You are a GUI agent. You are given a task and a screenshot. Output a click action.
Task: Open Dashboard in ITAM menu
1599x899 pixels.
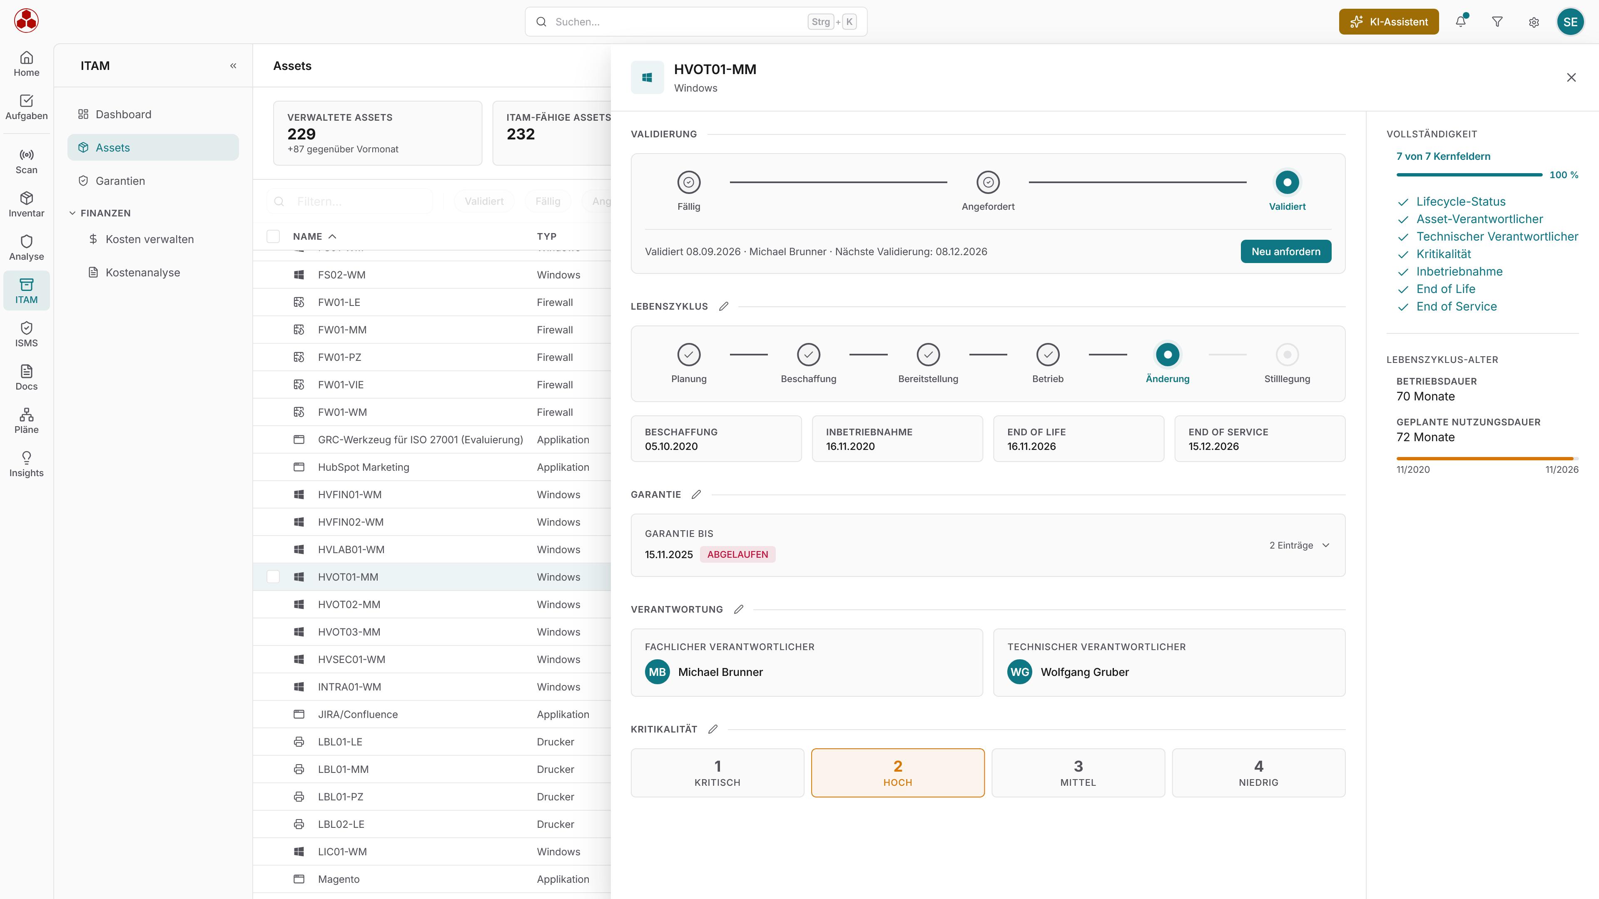coord(153,114)
